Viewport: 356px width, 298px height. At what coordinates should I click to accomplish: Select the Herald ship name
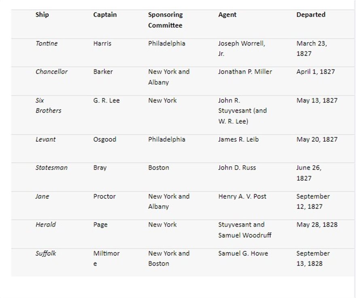click(x=46, y=225)
